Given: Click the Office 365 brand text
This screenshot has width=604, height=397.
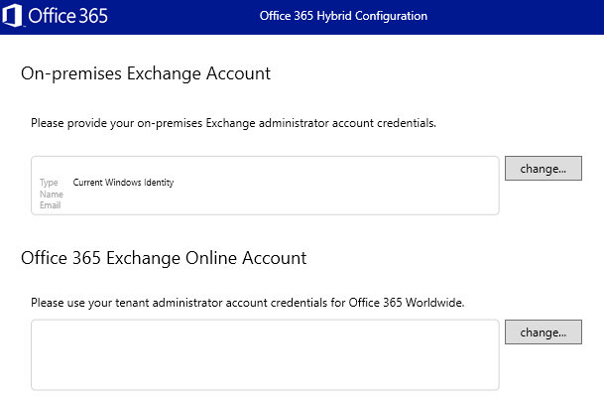Looking at the screenshot, I should coord(68,17).
